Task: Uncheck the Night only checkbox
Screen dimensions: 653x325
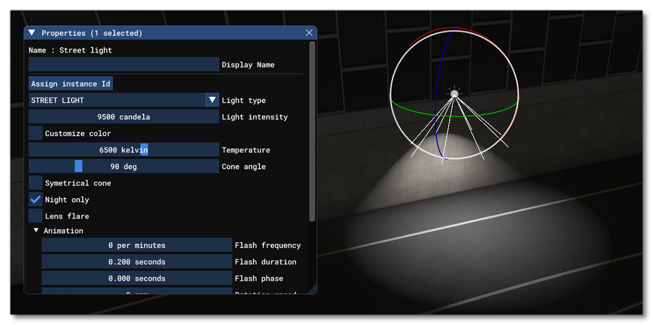Action: pos(36,200)
